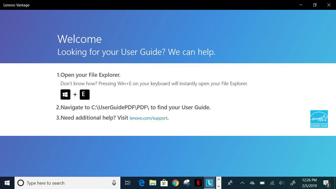Viewport: 336px width, 189px height.
Task: Open the Snipping Tool taskbar icon
Action: click(187, 183)
